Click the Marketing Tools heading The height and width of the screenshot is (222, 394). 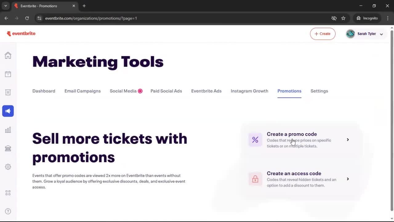pos(98,62)
